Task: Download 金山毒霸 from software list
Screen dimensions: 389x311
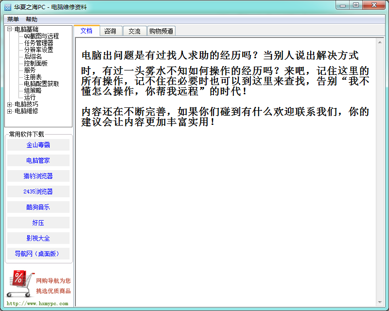Action: [x=38, y=145]
